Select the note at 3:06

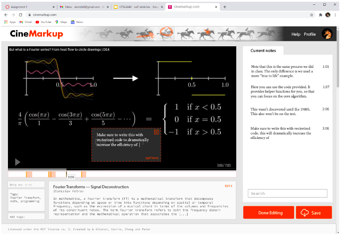pyautogui.click(x=290, y=133)
